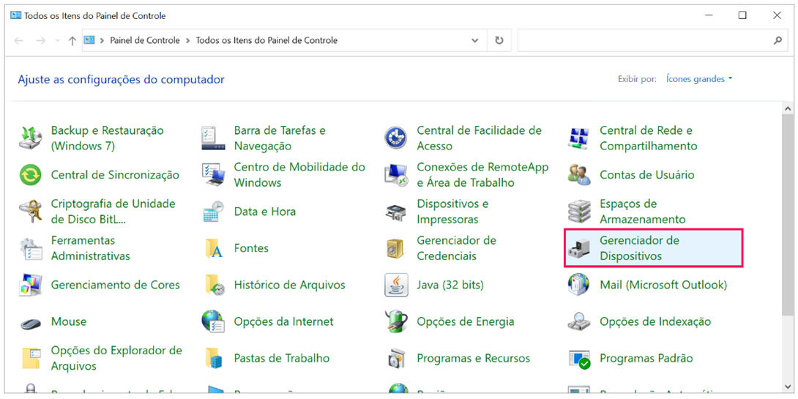Open Central de Facilidade de Acesso icon
This screenshot has width=798, height=399.
click(397, 138)
